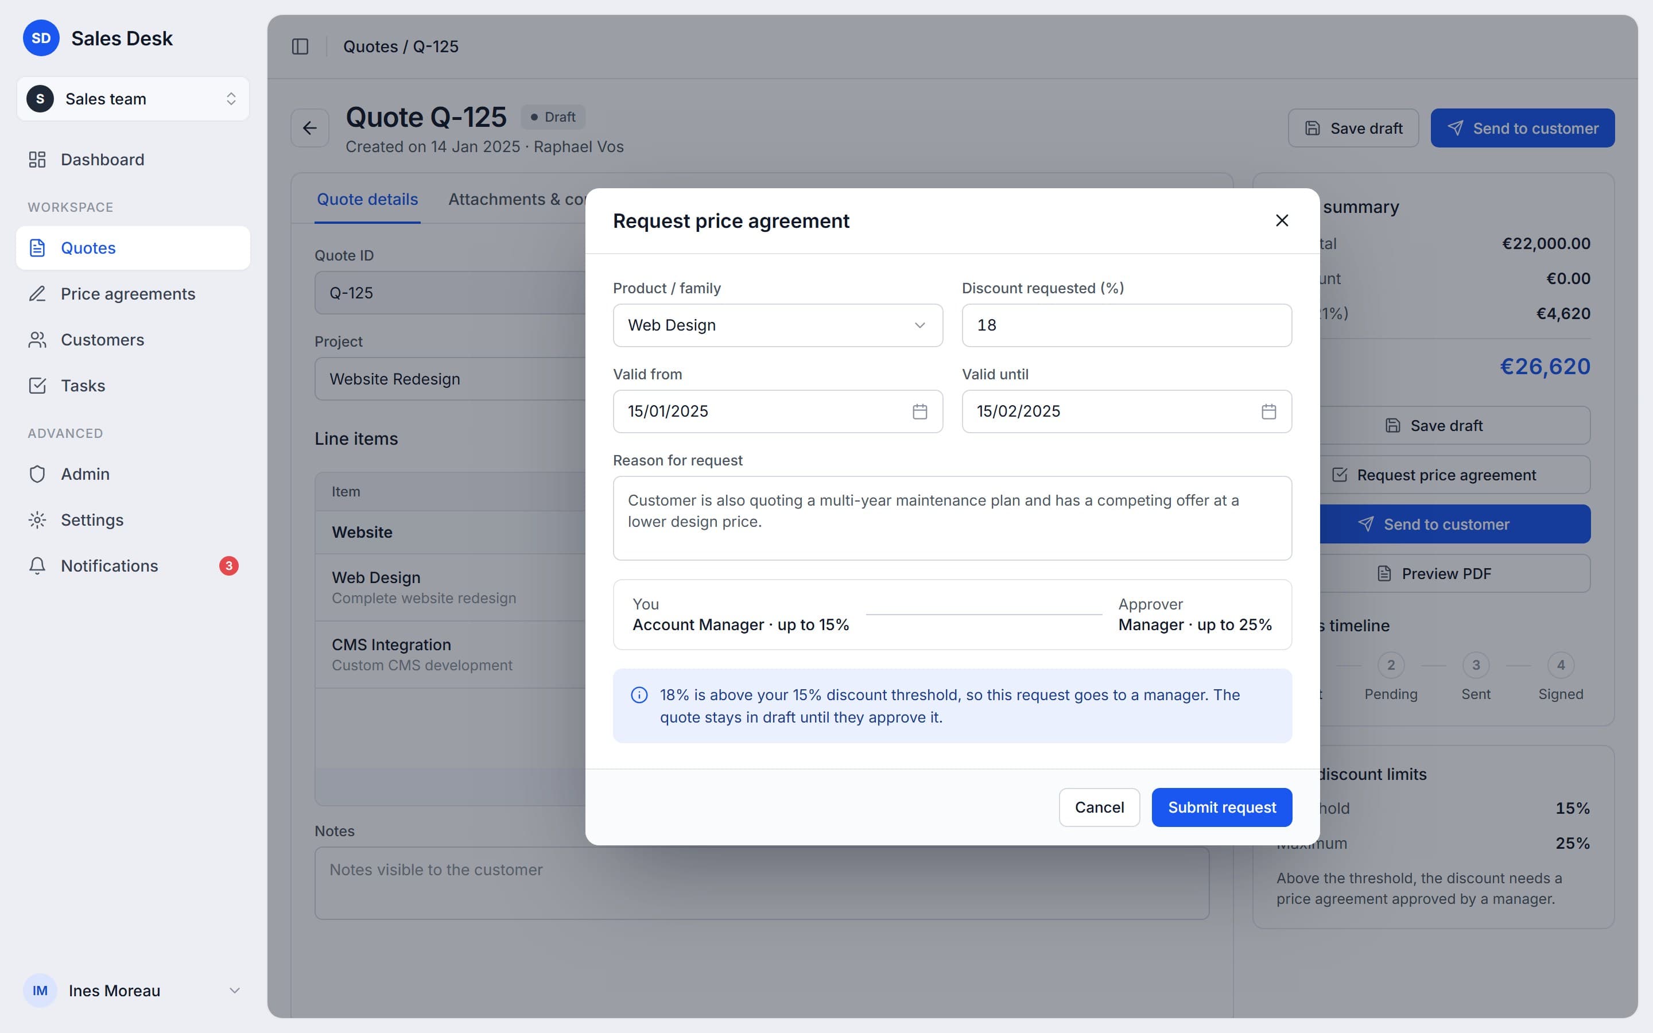Switch to the Quote details tab

pos(367,200)
